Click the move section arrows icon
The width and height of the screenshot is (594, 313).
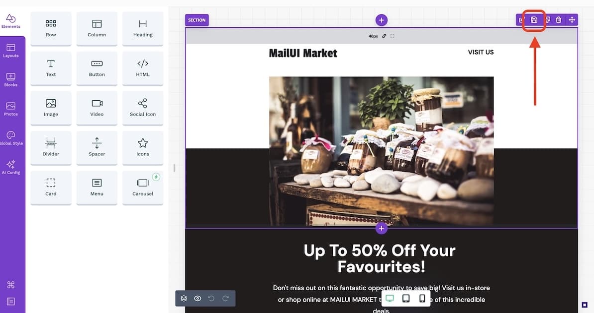click(572, 20)
